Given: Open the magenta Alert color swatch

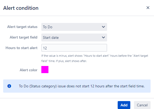Looking at the screenshot, I should 45,69.
